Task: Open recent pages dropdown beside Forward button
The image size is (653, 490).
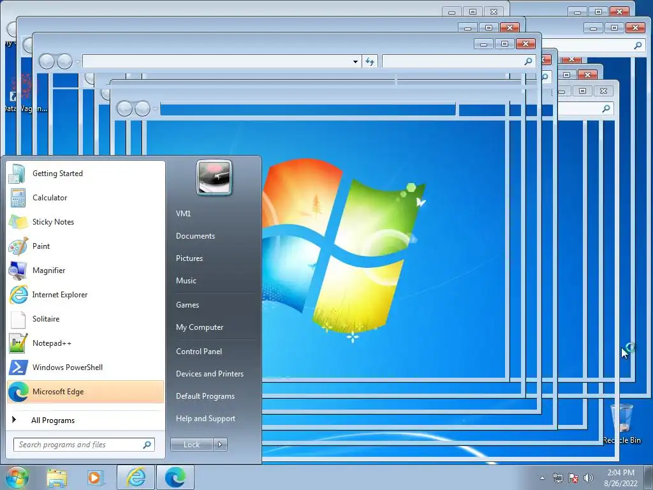Action: 77,62
